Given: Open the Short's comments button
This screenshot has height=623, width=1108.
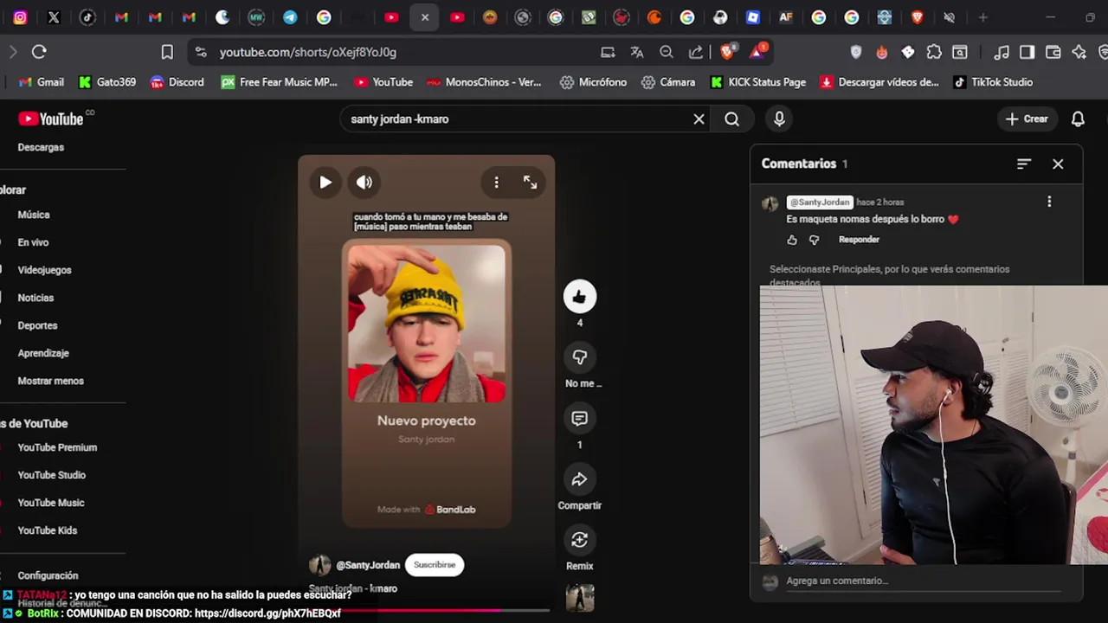Looking at the screenshot, I should click(580, 419).
